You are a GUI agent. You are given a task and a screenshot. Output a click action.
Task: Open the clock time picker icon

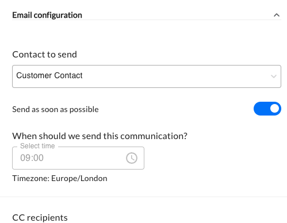pyautogui.click(x=132, y=158)
